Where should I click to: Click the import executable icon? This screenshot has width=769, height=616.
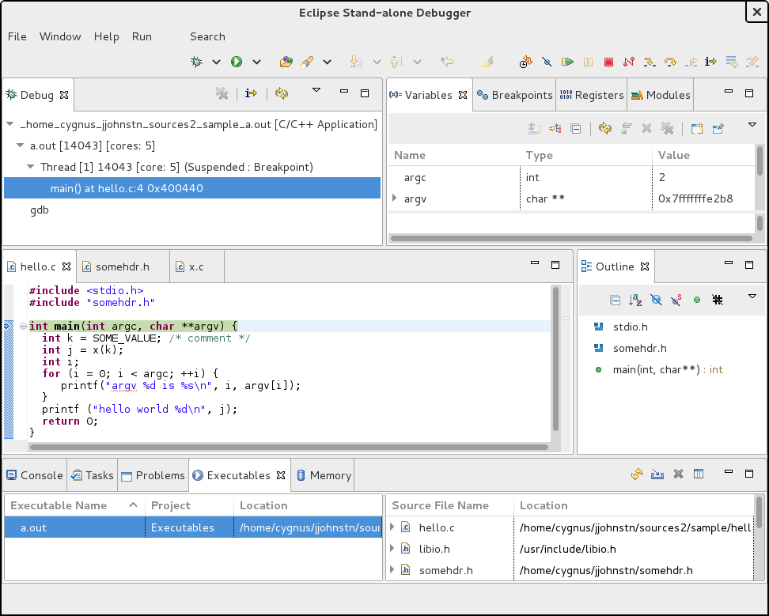657,474
